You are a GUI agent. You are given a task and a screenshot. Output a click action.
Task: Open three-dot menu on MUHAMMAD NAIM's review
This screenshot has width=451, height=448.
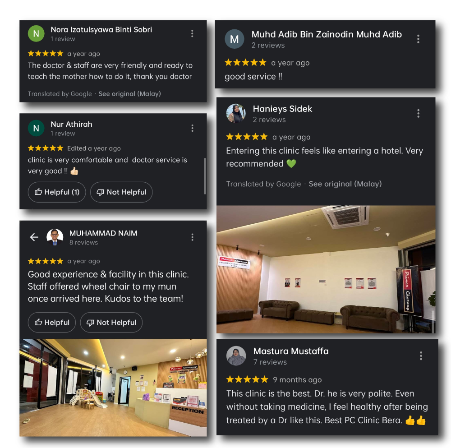192,237
